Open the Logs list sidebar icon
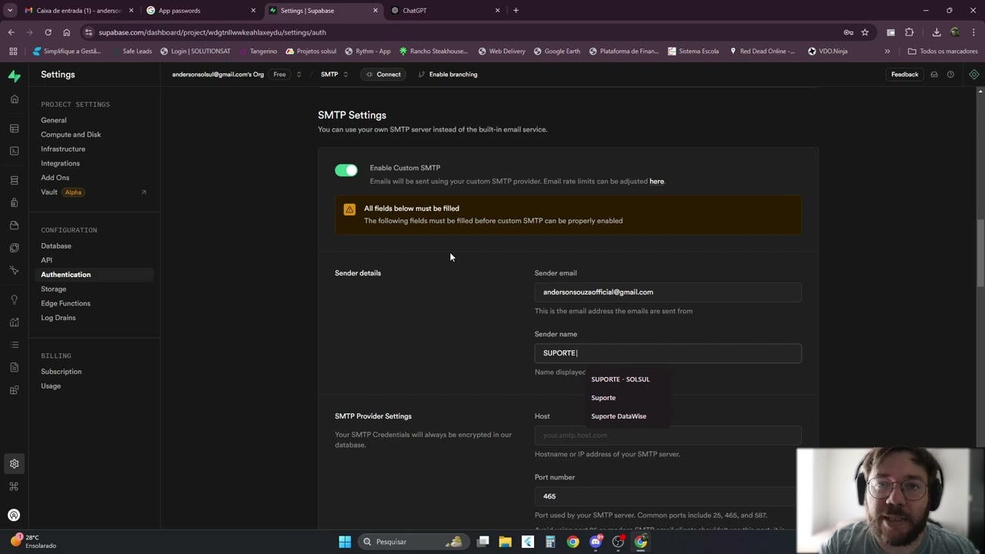 pyautogui.click(x=14, y=345)
